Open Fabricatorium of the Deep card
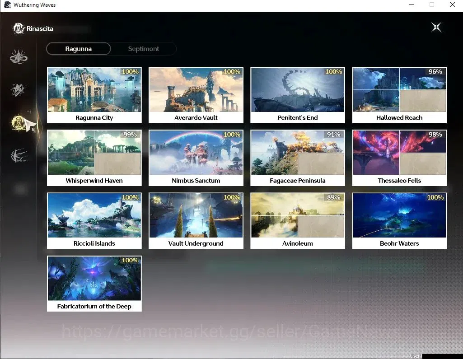This screenshot has width=463, height=359. [x=94, y=284]
